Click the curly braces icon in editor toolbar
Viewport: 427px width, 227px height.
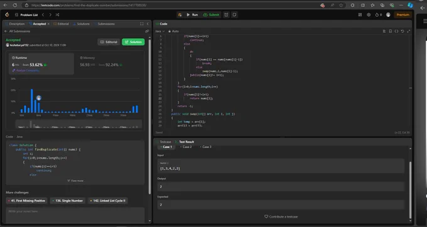(x=396, y=31)
